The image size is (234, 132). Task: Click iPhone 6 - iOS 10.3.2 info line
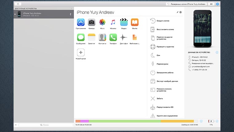(200, 57)
